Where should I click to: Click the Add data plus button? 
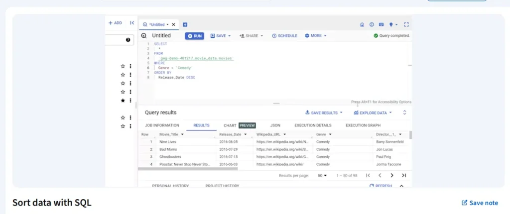[x=115, y=23]
